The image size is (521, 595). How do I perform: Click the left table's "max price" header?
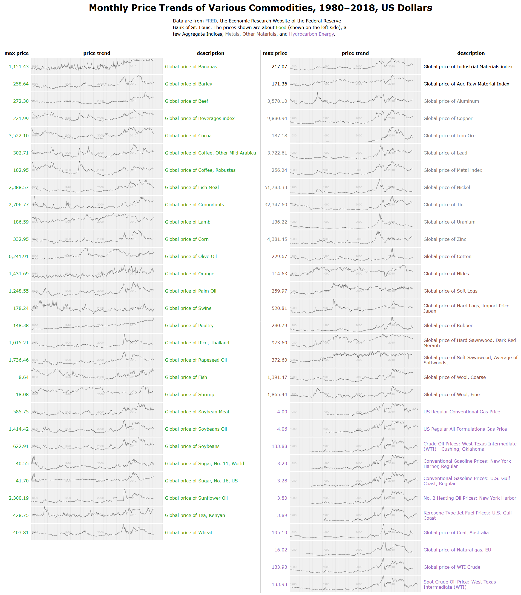pos(17,53)
